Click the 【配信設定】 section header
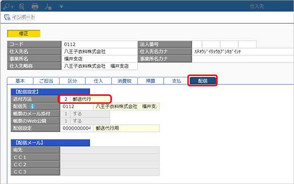This screenshot has width=294, height=184. 50,92
